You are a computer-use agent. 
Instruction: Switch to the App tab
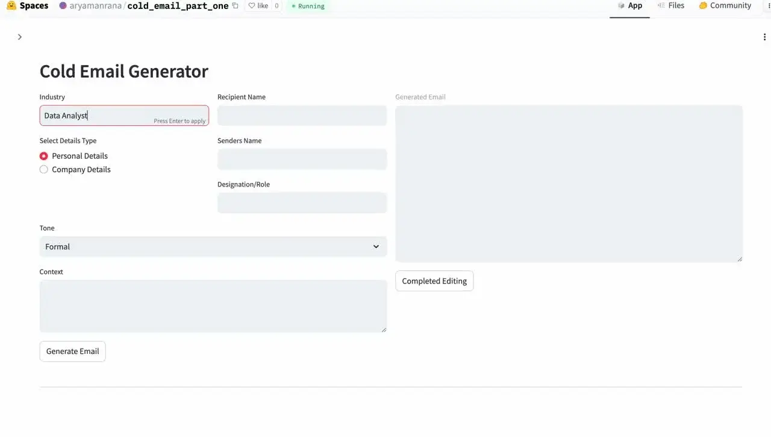click(x=629, y=5)
